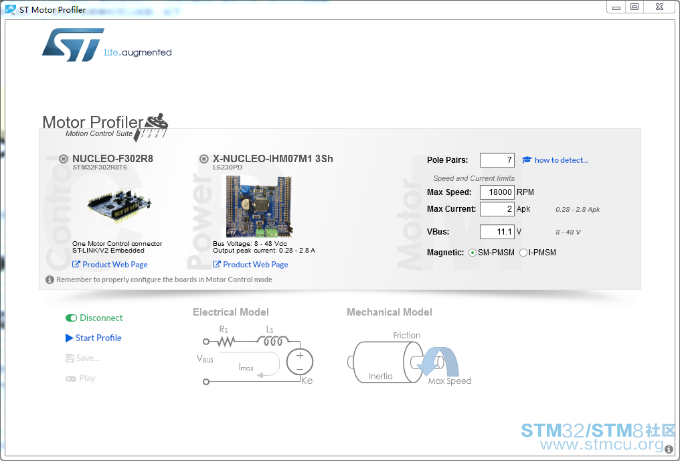Click the Max Current input field

click(x=497, y=209)
